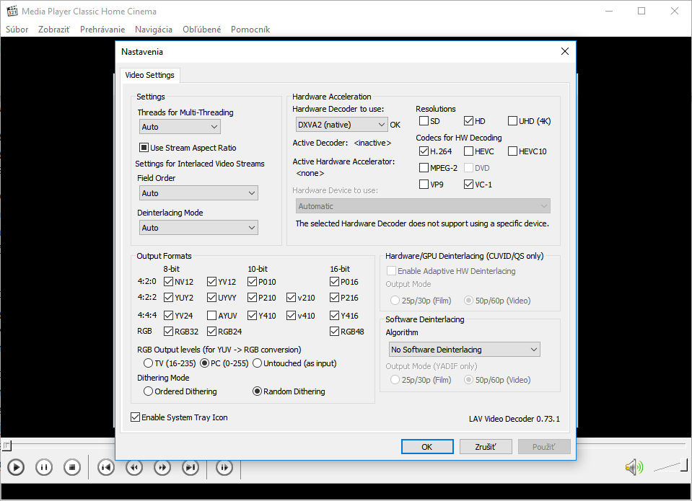Open the Hardware Decoder to use dropdown
The width and height of the screenshot is (692, 501).
(340, 125)
